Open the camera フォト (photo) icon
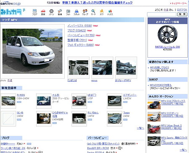This screenshot has width=189, height=153. (68, 12)
